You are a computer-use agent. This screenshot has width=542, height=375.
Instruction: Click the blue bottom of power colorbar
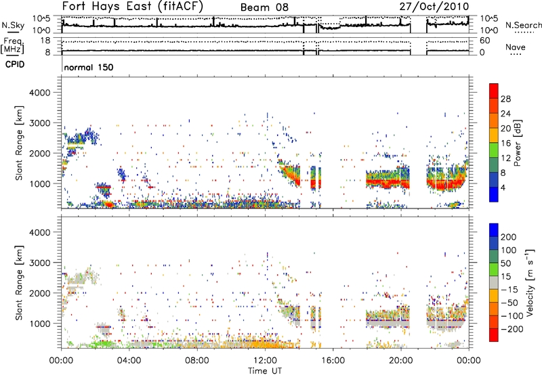494,194
